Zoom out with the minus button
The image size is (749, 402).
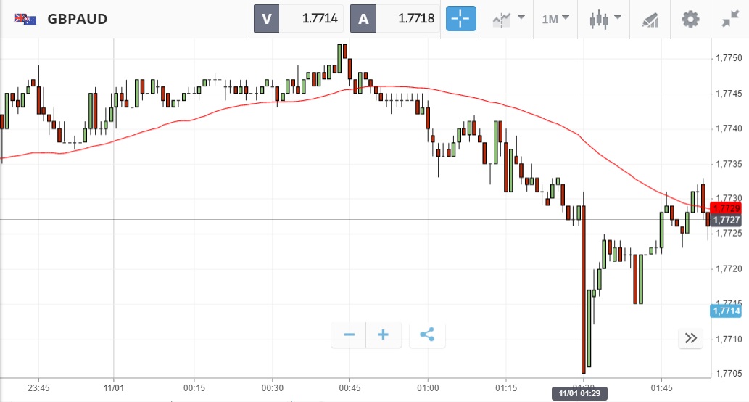349,335
